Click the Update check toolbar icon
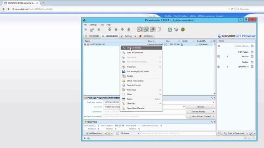The height and width of the screenshot is (148, 264). point(176,30)
